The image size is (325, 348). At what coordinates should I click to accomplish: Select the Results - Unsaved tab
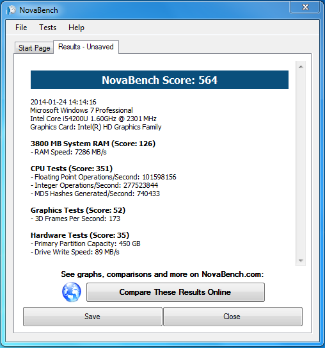[86, 47]
